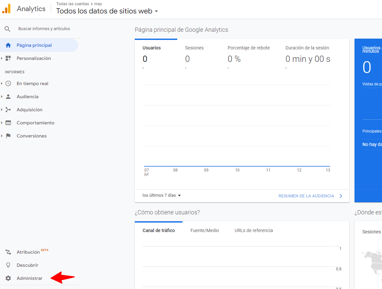Image resolution: width=382 pixels, height=289 pixels.
Task: Expand the Comportamiento section arrow
Action: (x=2, y=123)
